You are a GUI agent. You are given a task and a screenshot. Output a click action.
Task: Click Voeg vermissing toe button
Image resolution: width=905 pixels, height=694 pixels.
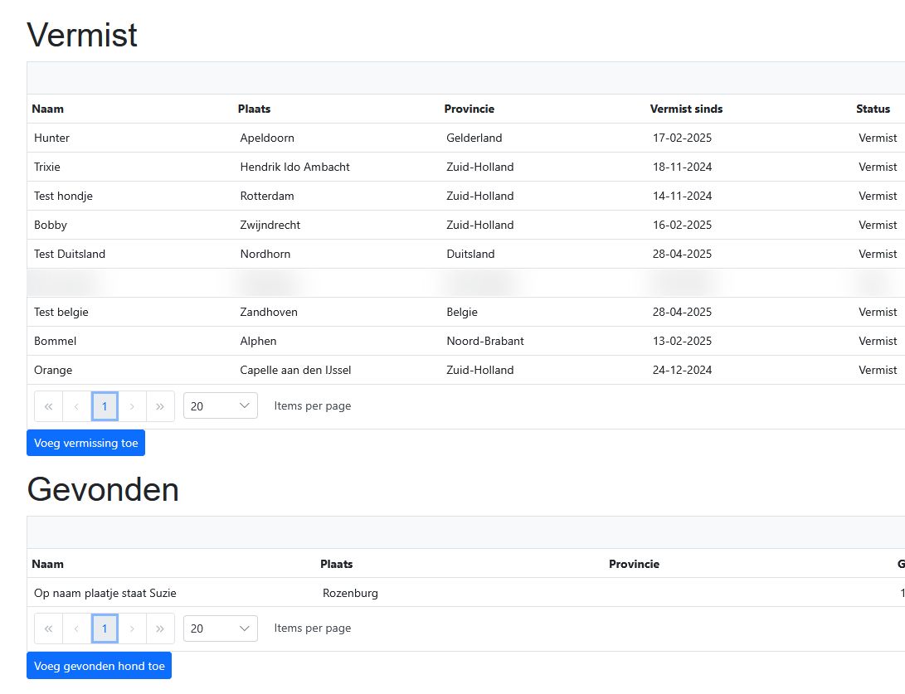(x=86, y=443)
